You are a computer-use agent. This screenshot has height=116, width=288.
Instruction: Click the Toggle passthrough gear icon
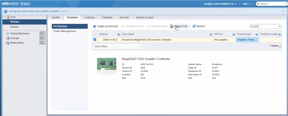pyautogui.click(x=94, y=26)
